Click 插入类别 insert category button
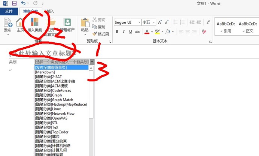The width and height of the screenshot is (259, 156). pos(35,25)
